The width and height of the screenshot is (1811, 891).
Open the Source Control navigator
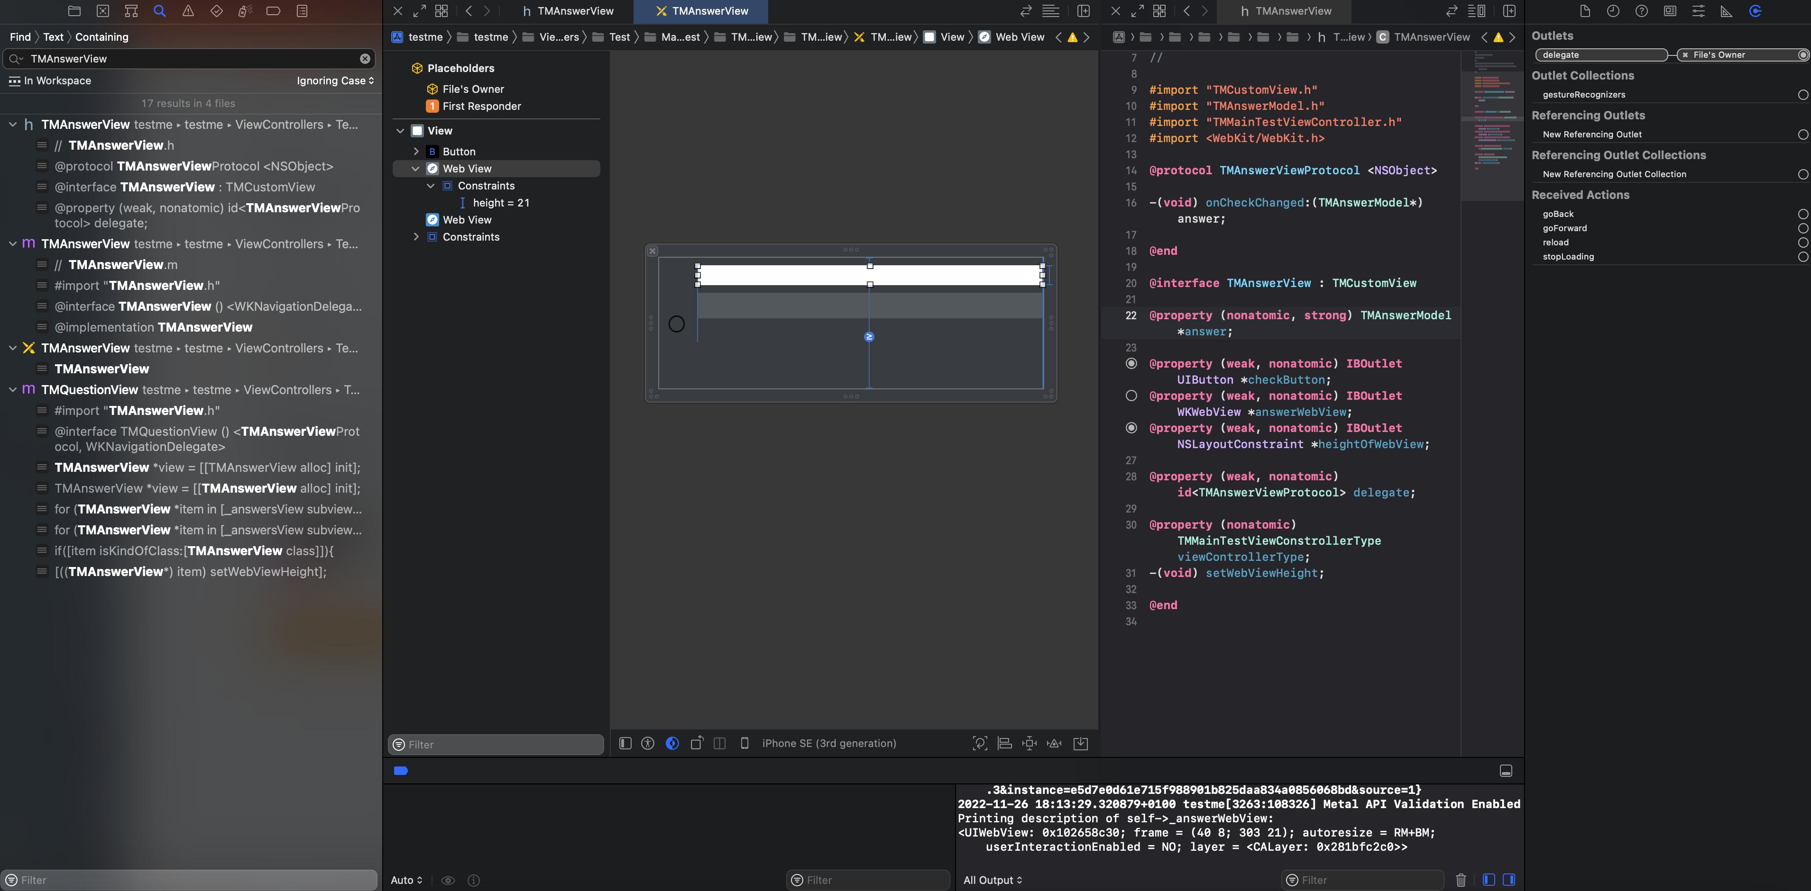tap(102, 11)
